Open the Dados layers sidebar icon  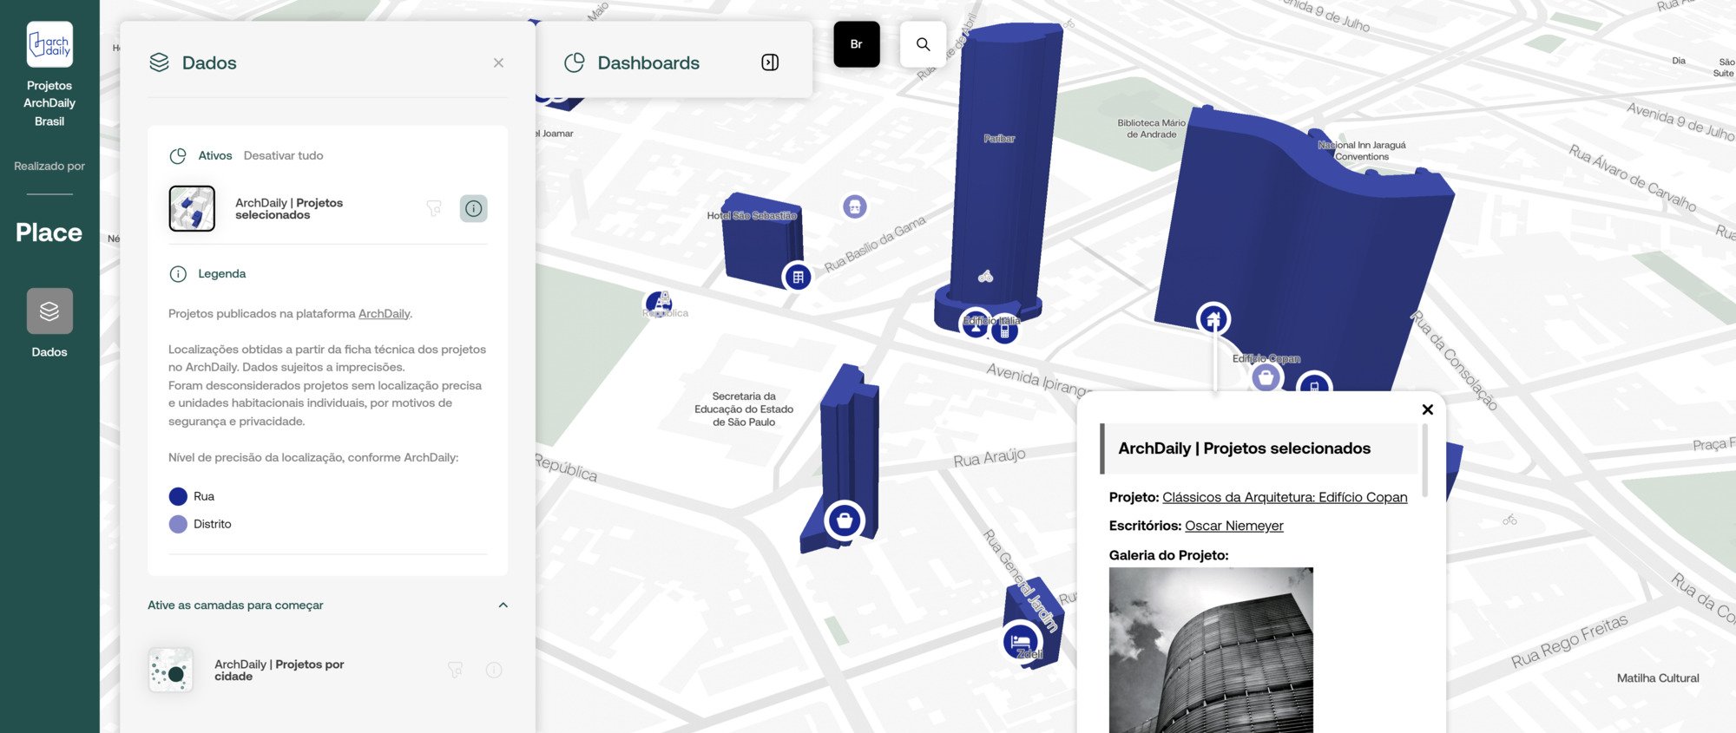pyautogui.click(x=49, y=311)
